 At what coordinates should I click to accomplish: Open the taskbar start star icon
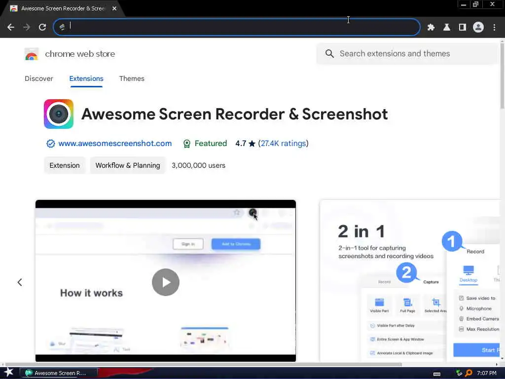point(8,373)
